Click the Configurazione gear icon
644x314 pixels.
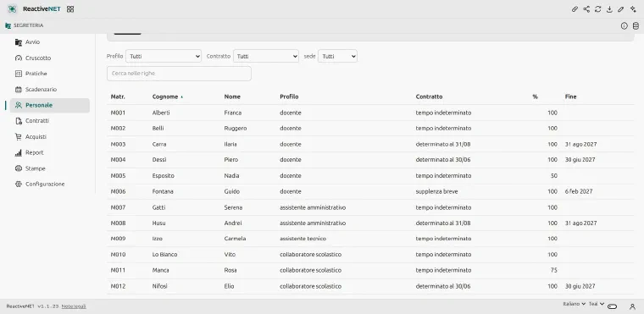pyautogui.click(x=18, y=184)
